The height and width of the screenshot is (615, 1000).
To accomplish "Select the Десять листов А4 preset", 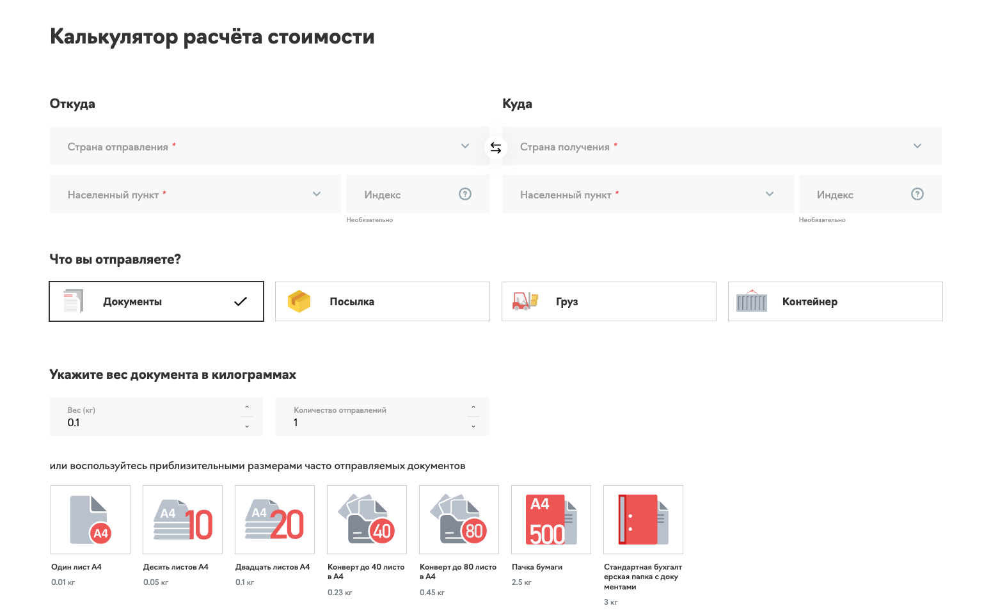I will [182, 519].
